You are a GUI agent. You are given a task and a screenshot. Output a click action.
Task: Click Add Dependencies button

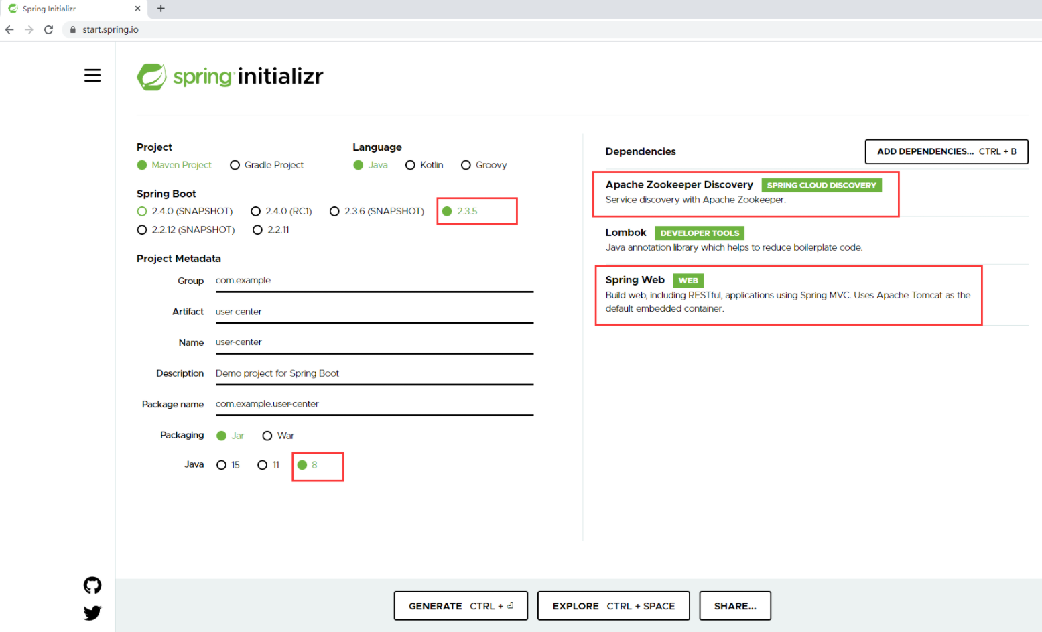(946, 151)
